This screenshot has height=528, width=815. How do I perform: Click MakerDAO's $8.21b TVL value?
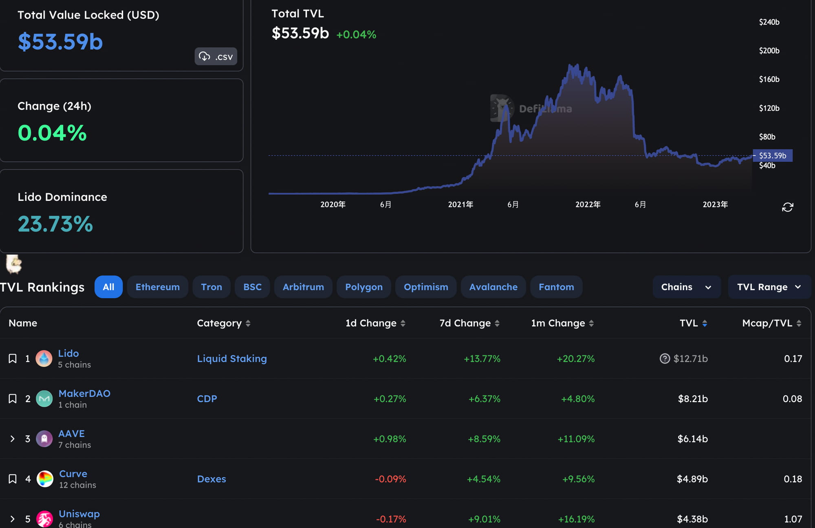[x=693, y=398]
